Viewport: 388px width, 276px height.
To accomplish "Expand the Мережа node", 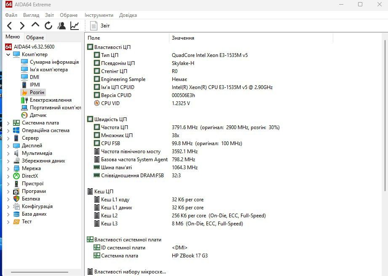I will [x=8, y=169].
